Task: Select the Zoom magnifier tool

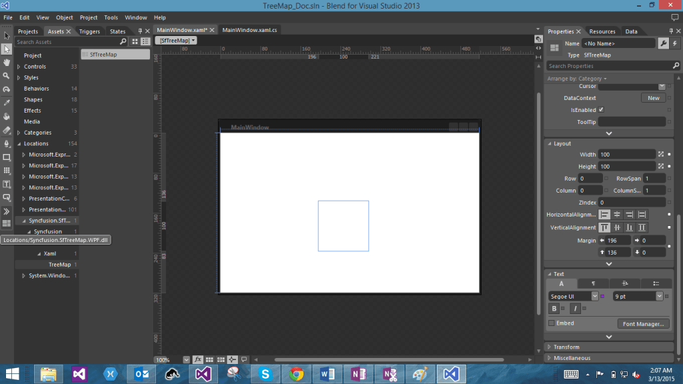Action: click(7, 76)
